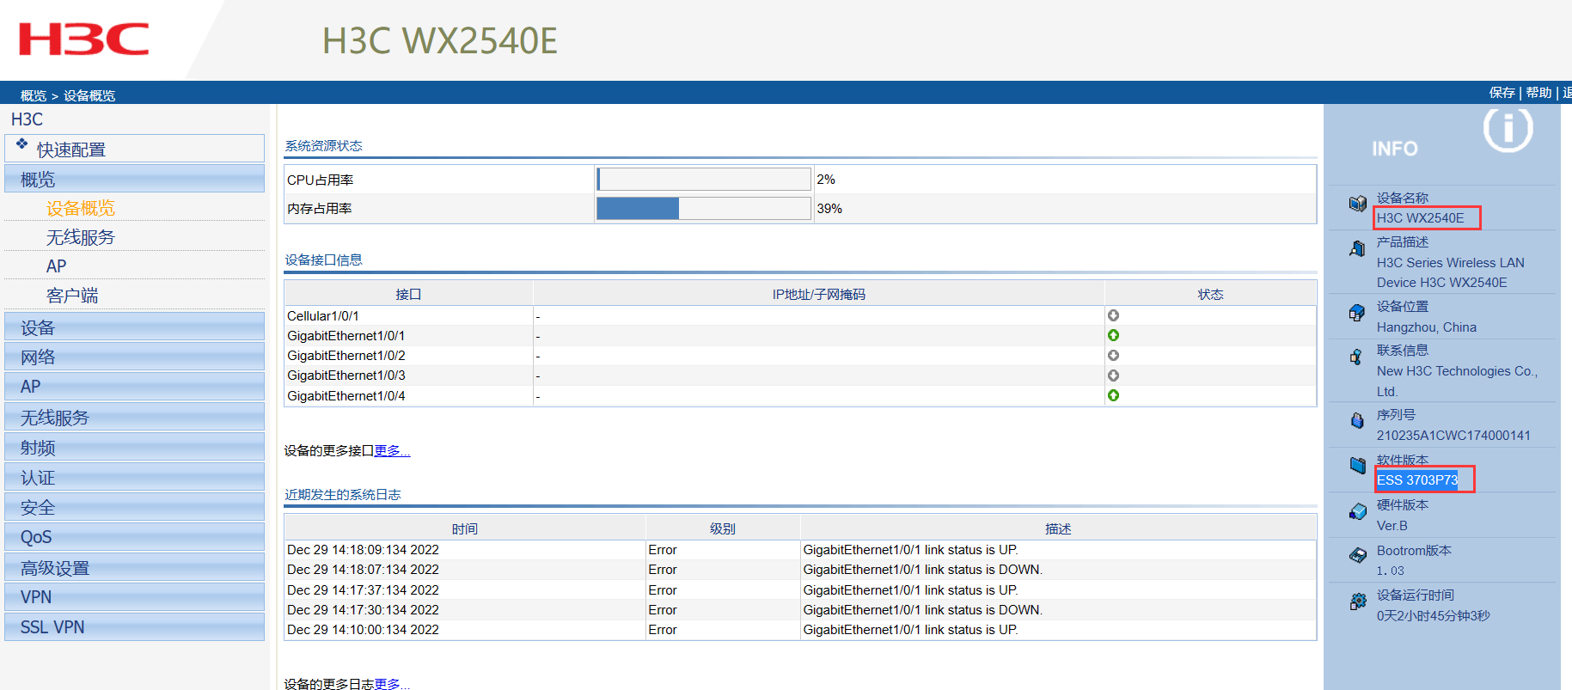
Task: Click the H3C logo
Action: coord(83,39)
